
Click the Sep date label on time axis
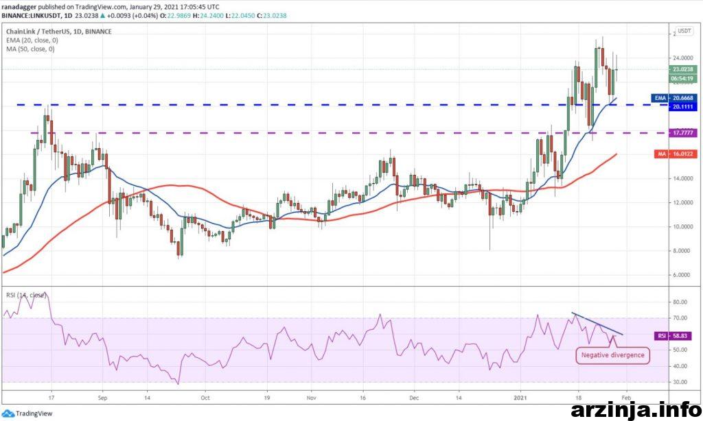coord(102,397)
